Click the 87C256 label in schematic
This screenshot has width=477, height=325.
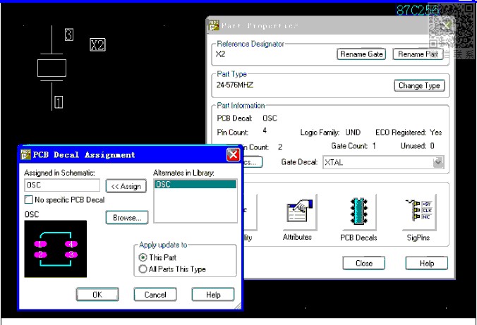pos(418,11)
